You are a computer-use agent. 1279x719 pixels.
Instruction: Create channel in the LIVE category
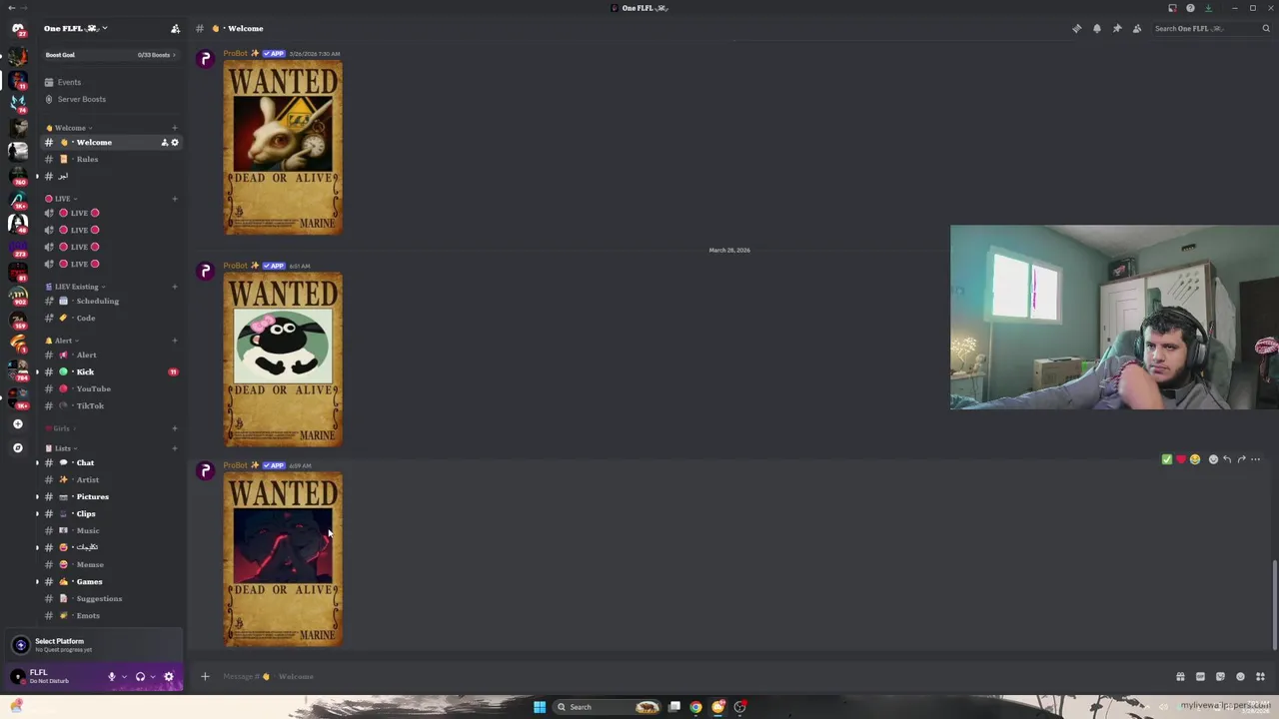[175, 198]
